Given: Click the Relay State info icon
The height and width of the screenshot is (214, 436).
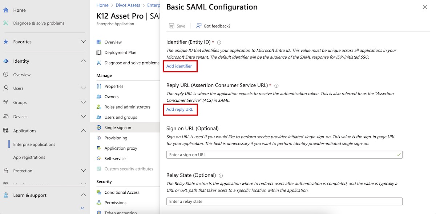Looking at the screenshot, I should (221, 176).
